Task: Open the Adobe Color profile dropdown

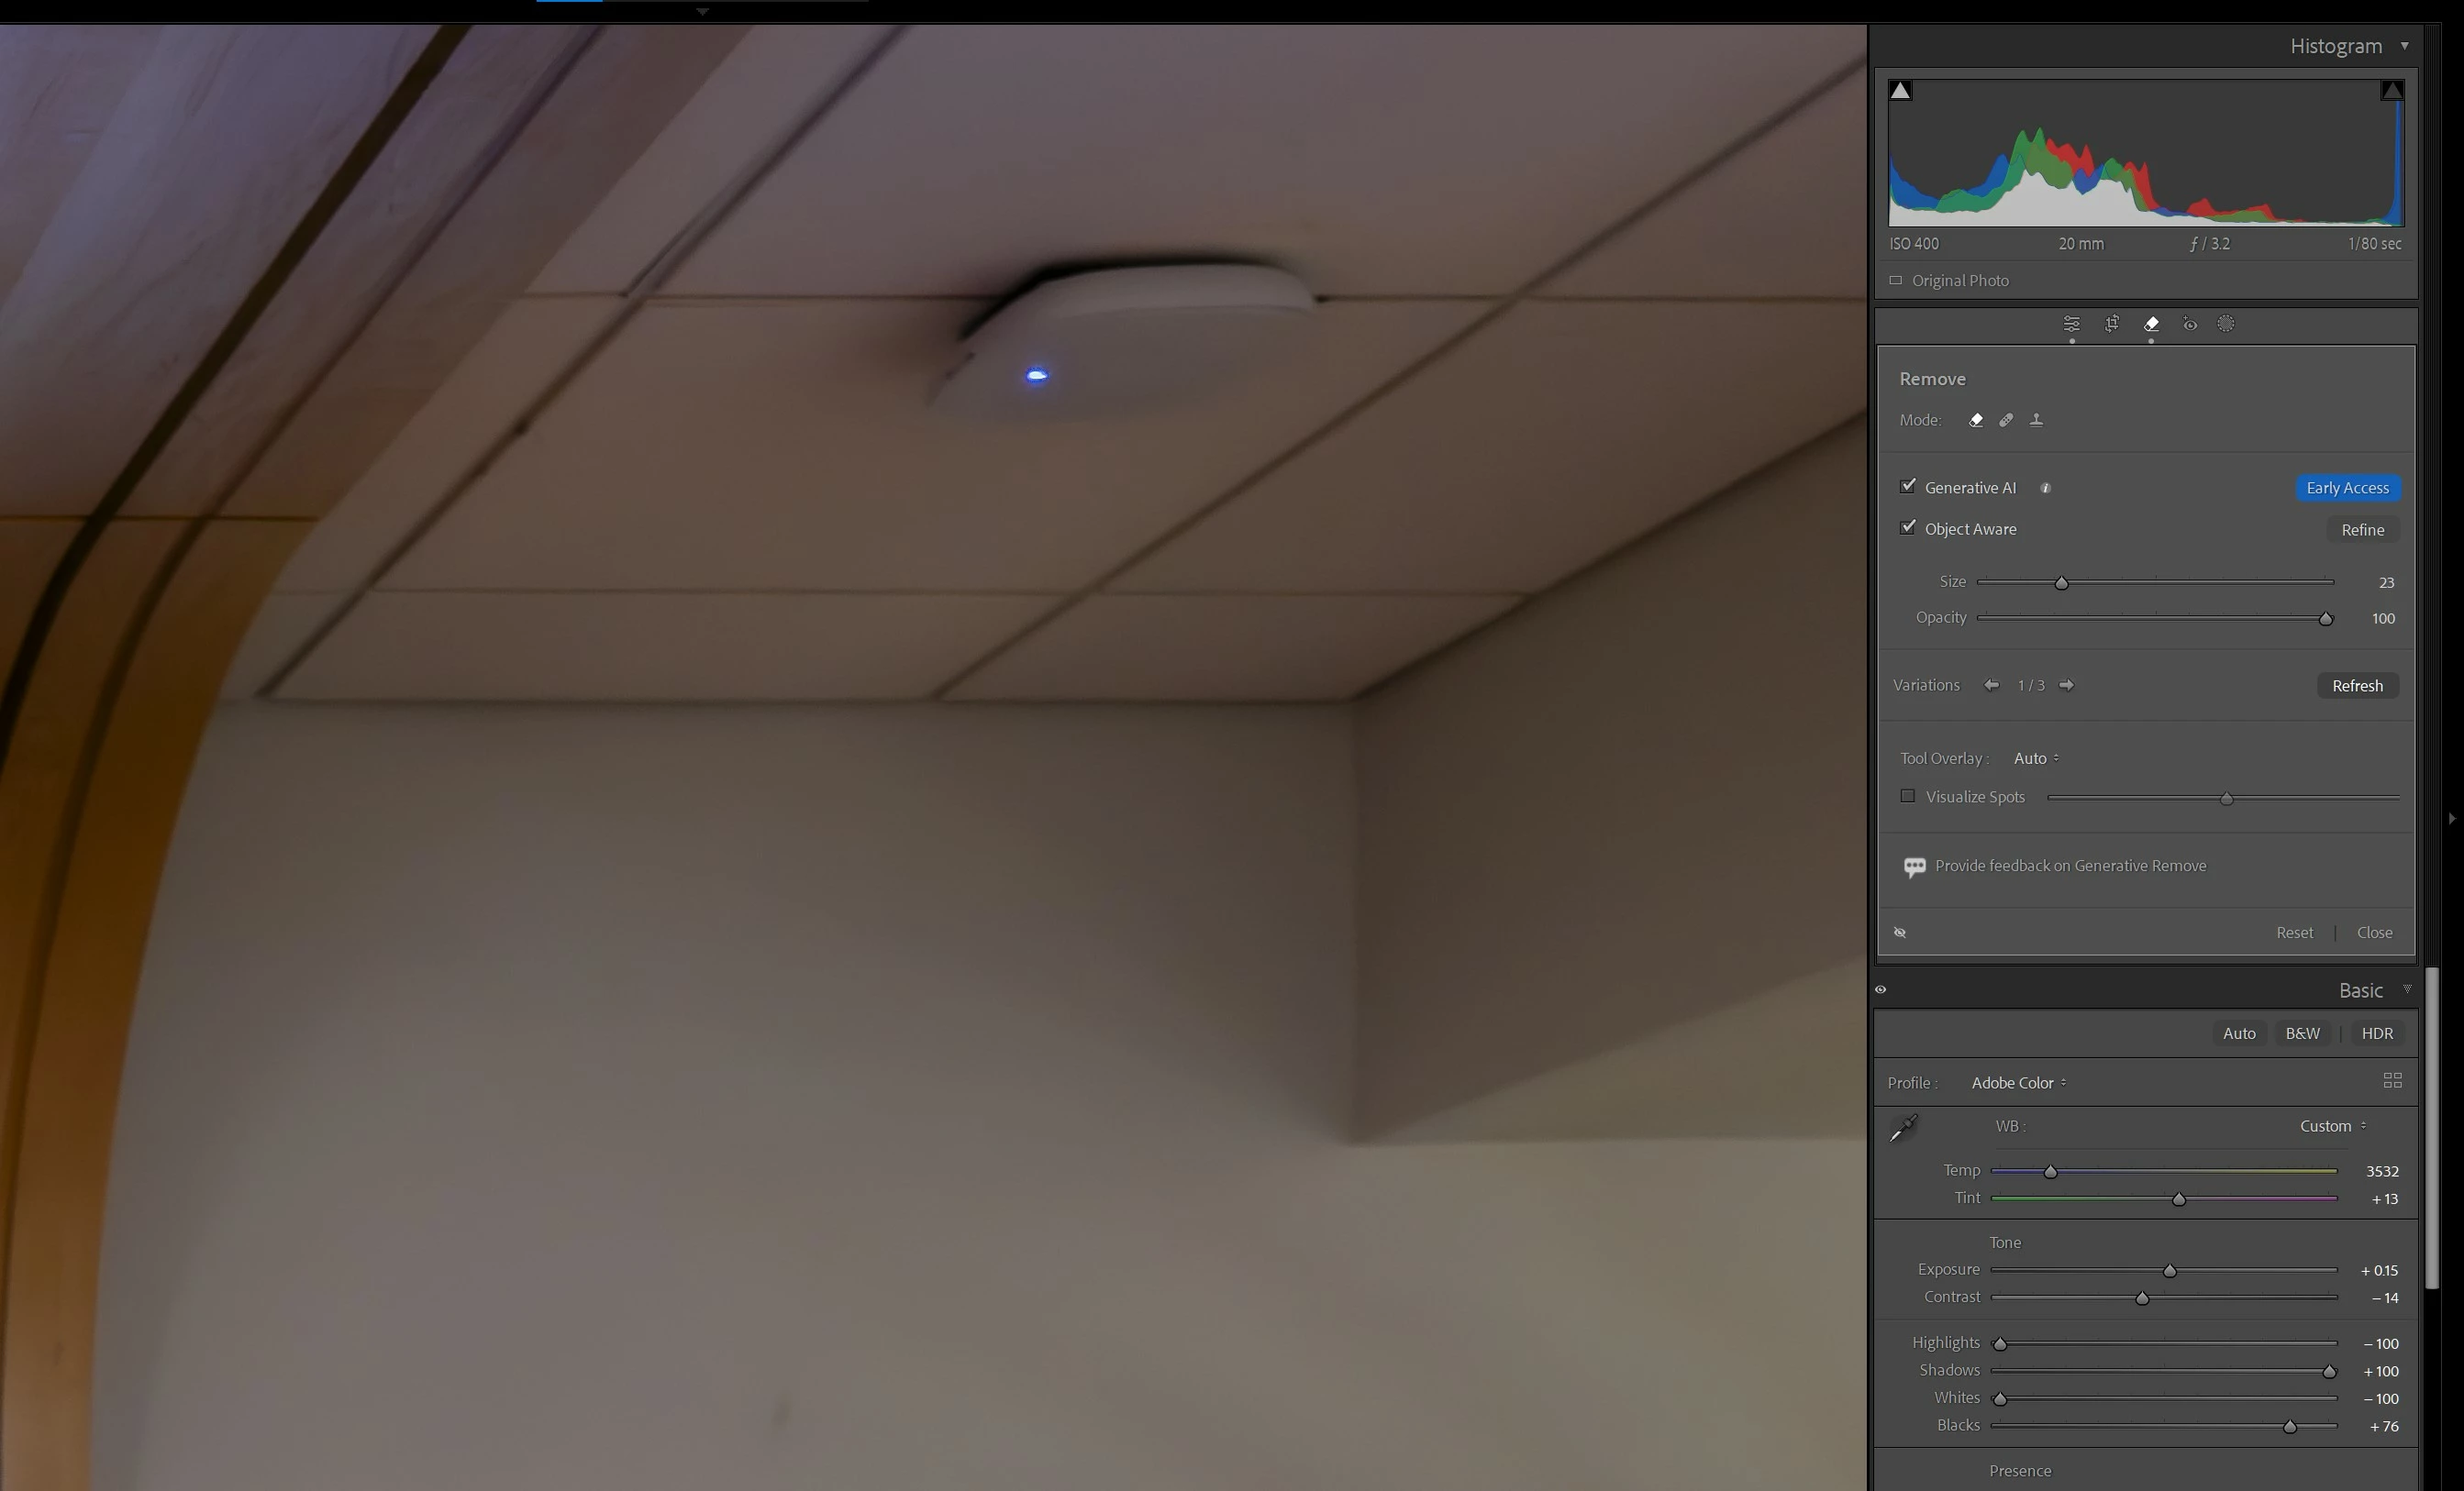Action: click(2018, 1082)
